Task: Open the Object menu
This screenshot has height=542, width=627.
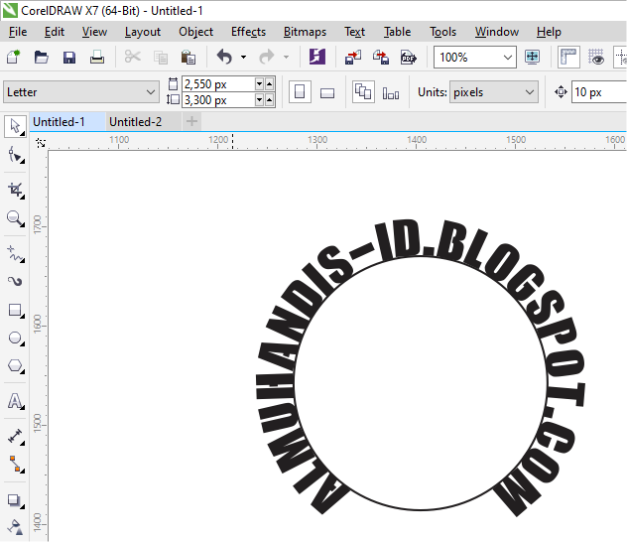Action: [195, 32]
